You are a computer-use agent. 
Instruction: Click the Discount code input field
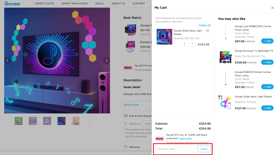(175, 149)
